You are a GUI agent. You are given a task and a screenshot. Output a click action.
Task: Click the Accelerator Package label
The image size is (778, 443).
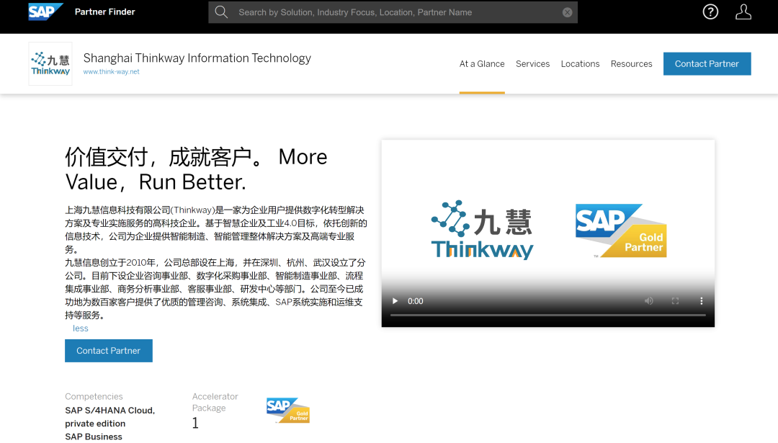(x=215, y=402)
